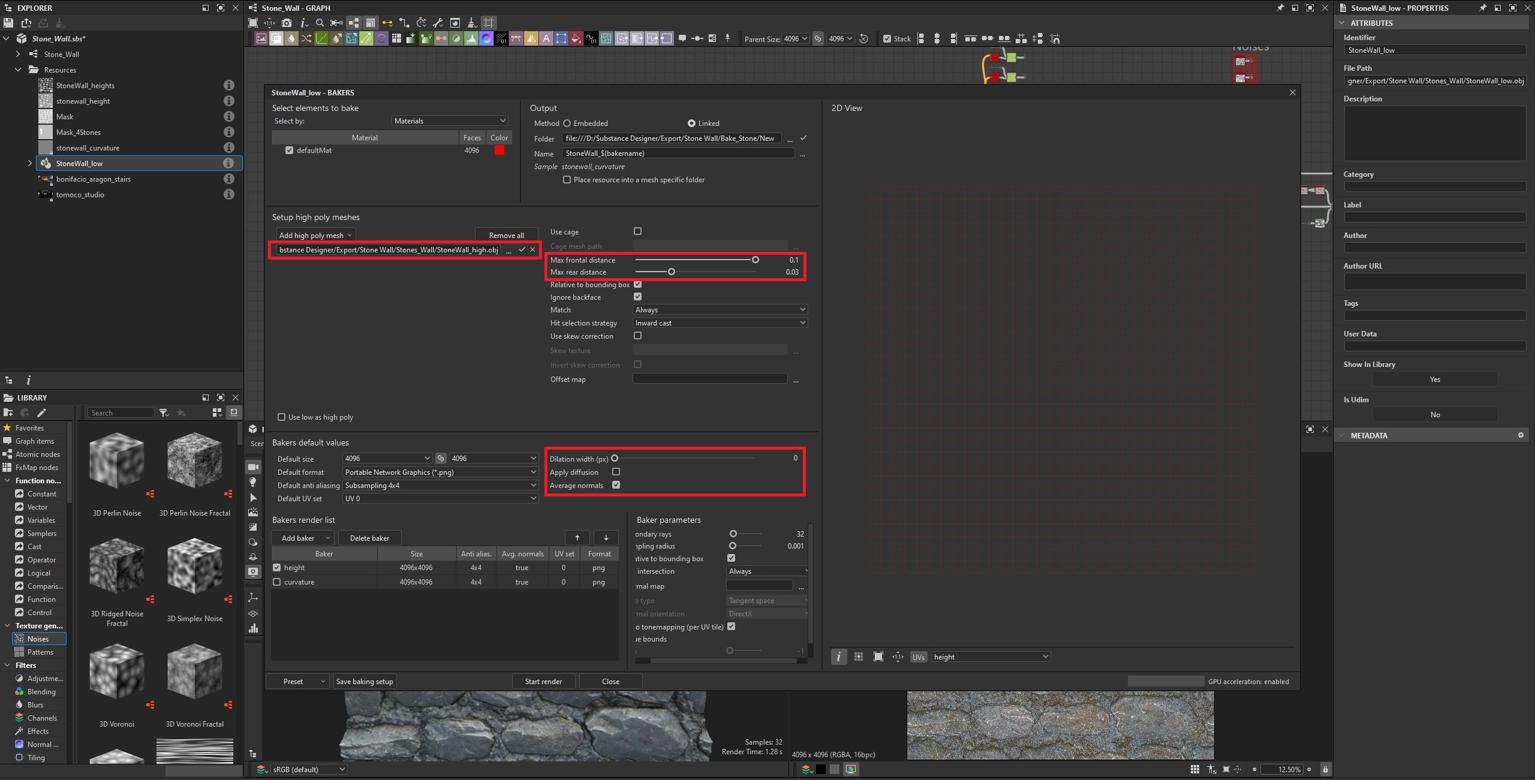Click the add metadata plus icon
The width and height of the screenshot is (1535, 780).
click(x=1520, y=435)
